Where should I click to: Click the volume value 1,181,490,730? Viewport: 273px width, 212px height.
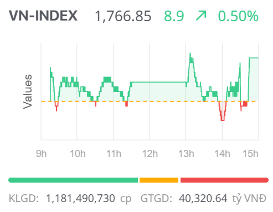[x=80, y=199]
